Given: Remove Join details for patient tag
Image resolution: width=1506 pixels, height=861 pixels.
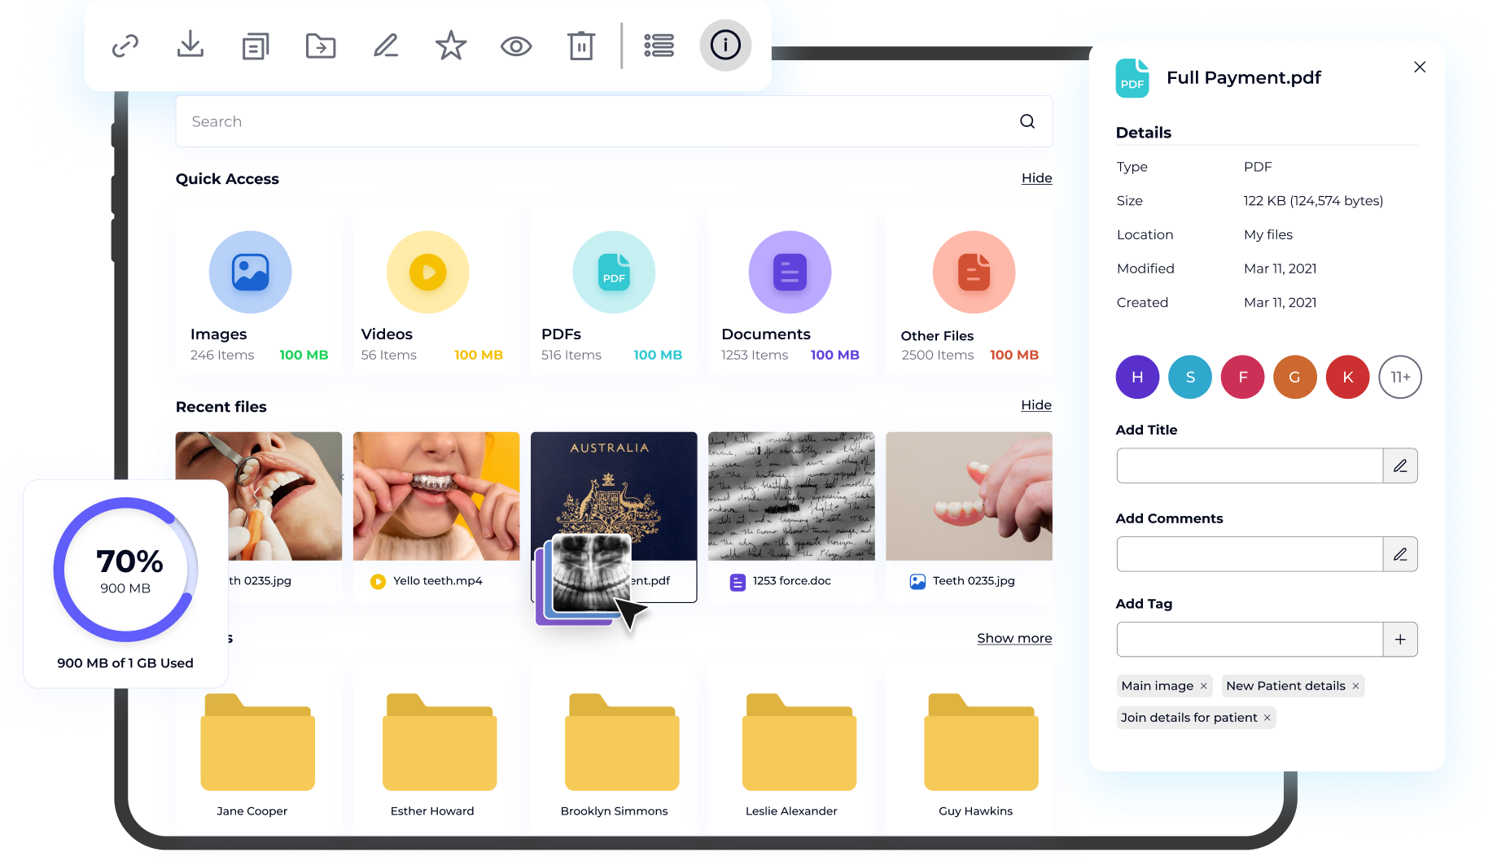Looking at the screenshot, I should pos(1267,718).
